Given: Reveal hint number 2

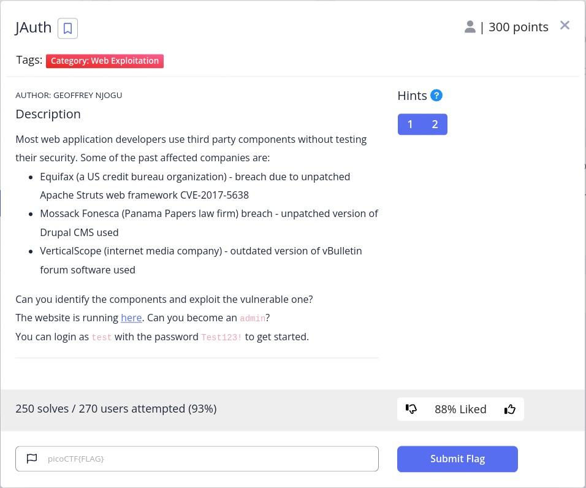Looking at the screenshot, I should pyautogui.click(x=435, y=124).
